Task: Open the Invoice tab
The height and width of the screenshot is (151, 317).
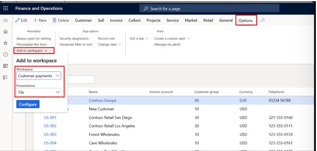Action: coord(116,21)
